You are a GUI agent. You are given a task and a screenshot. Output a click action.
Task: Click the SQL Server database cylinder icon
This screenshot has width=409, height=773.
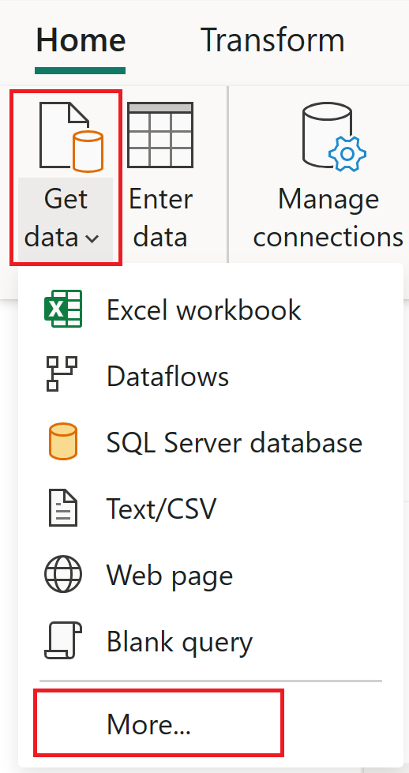[62, 441]
